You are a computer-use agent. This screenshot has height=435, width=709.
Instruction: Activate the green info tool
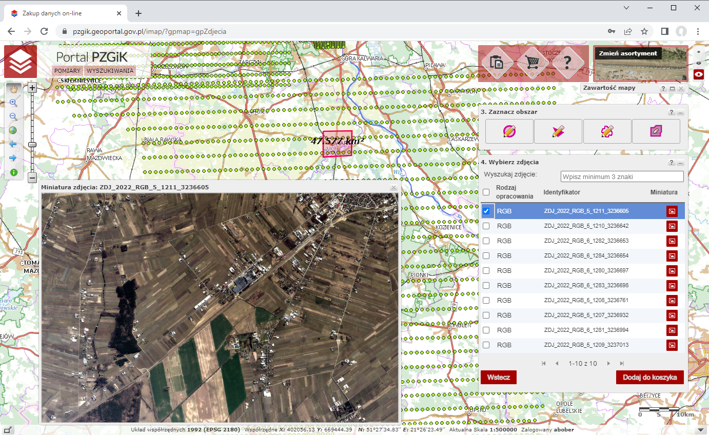(14, 172)
